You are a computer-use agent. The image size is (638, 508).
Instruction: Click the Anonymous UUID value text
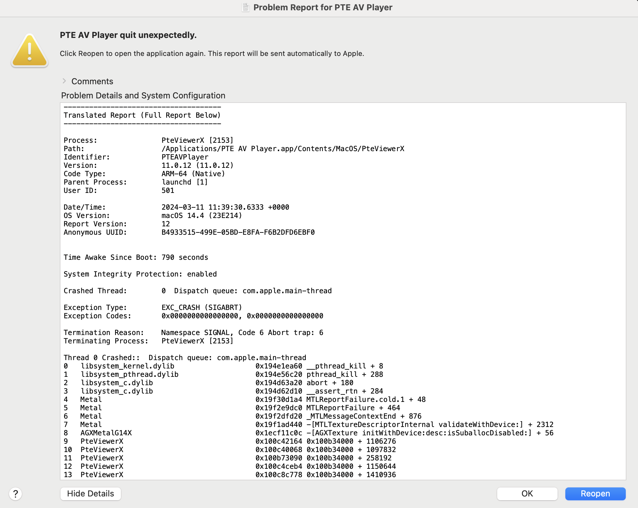pos(238,232)
